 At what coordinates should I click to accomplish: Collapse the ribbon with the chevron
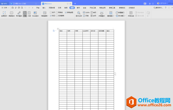[172, 8]
